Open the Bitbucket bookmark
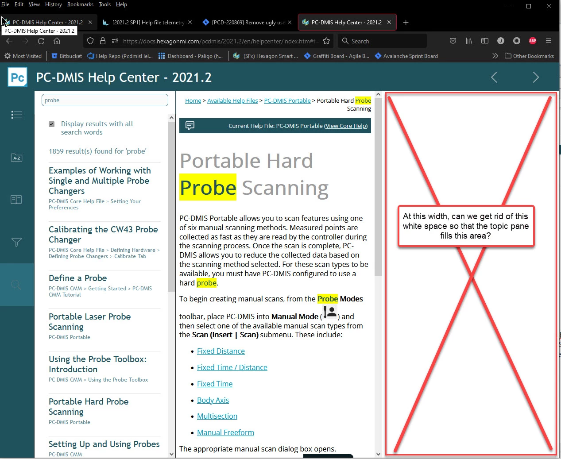 pos(67,56)
